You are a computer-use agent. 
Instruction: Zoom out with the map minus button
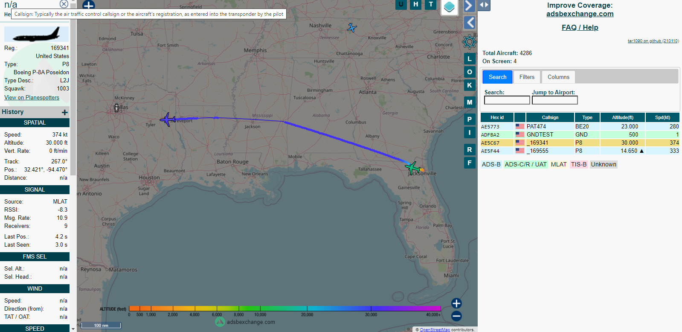click(456, 316)
